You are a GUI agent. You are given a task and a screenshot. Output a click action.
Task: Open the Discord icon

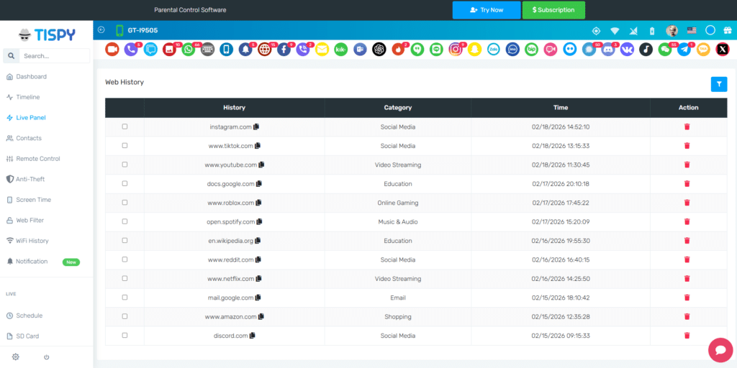click(x=608, y=49)
